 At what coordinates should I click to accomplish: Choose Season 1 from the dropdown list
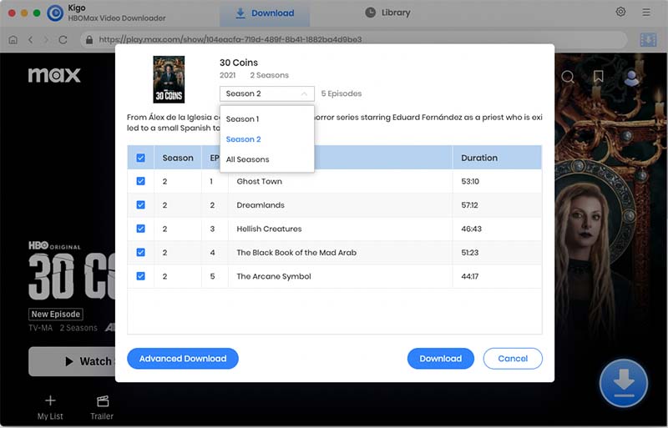coord(266,118)
